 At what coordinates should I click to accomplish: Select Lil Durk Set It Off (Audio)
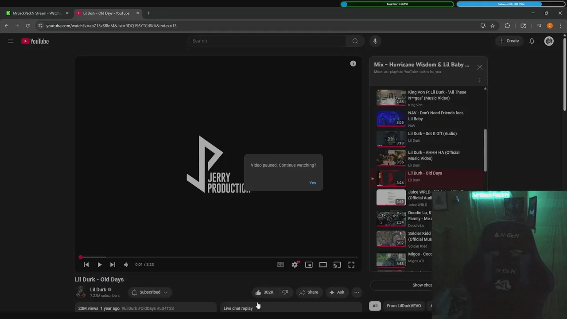tap(427, 138)
